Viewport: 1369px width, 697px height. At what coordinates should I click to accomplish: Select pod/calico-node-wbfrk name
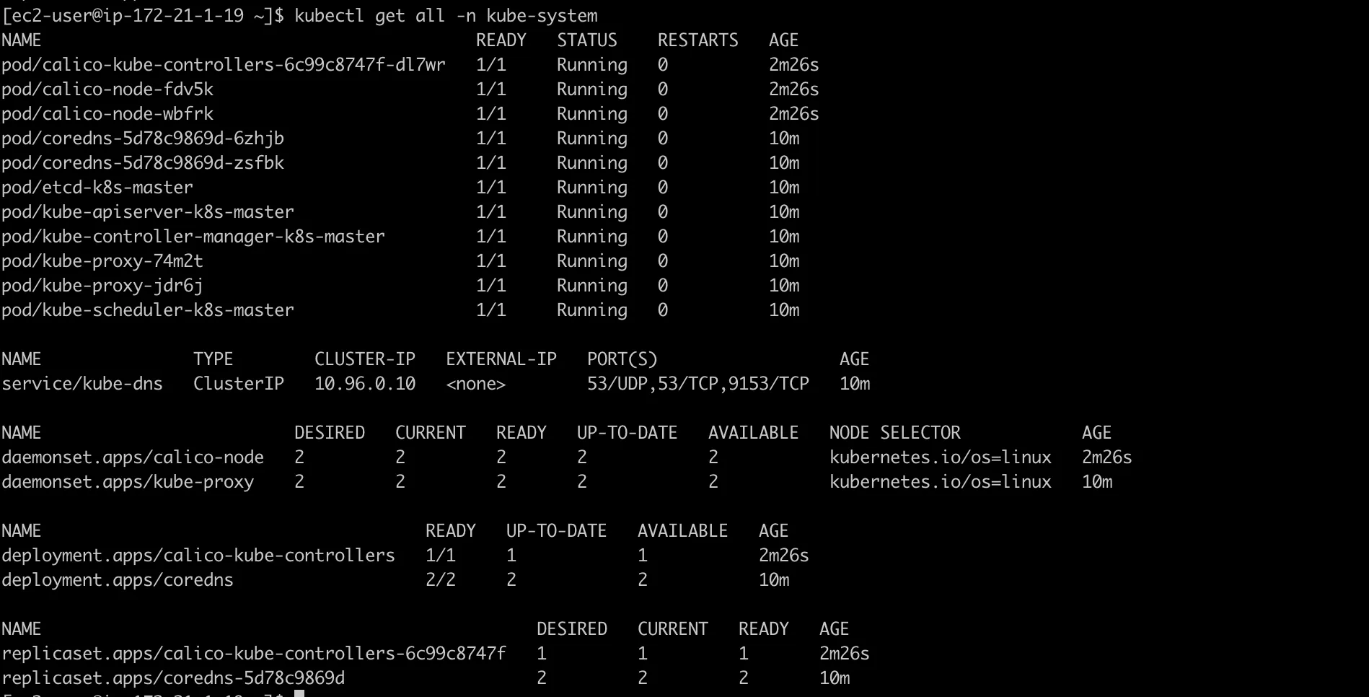point(107,114)
